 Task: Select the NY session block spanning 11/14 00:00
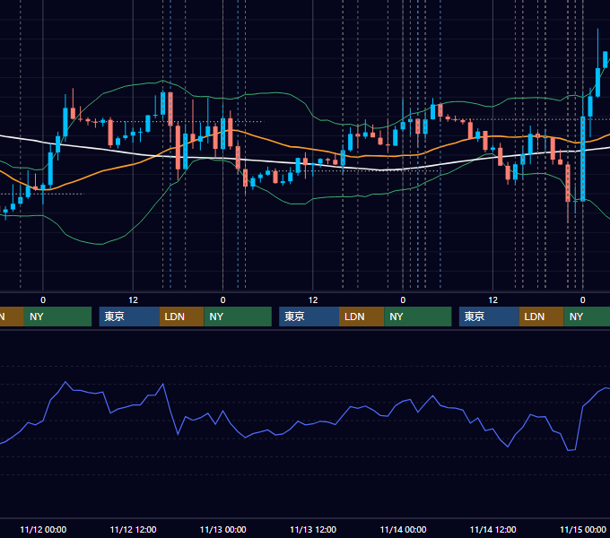pos(418,317)
